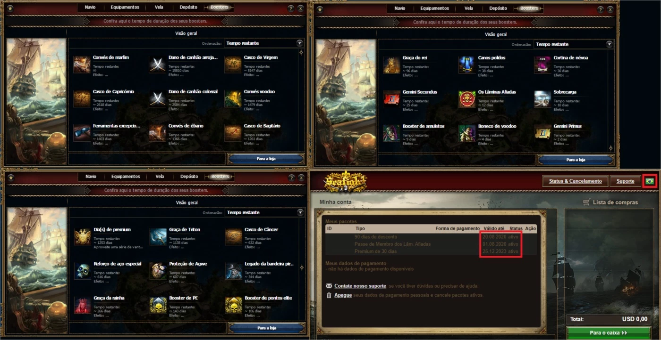Viewport: 661px width, 340px height.
Task: Open the Depósito tab in the Graça da rainha window
Action: [189, 177]
